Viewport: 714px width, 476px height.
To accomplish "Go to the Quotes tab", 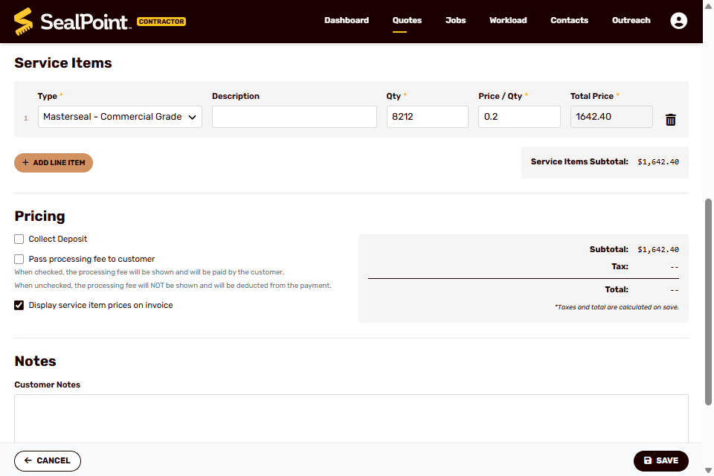I will (x=407, y=21).
